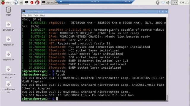Click 'ID 0424:9514 Standard Microsystems Corp.' line
The image size is (190, 106).
94,92
